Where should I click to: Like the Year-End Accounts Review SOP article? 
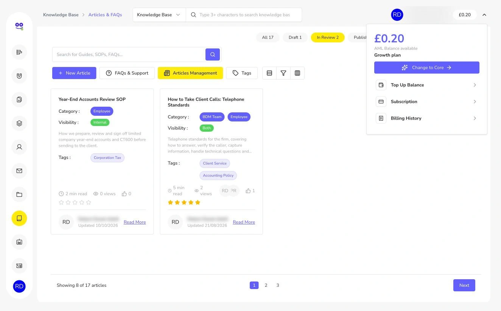[x=124, y=194]
